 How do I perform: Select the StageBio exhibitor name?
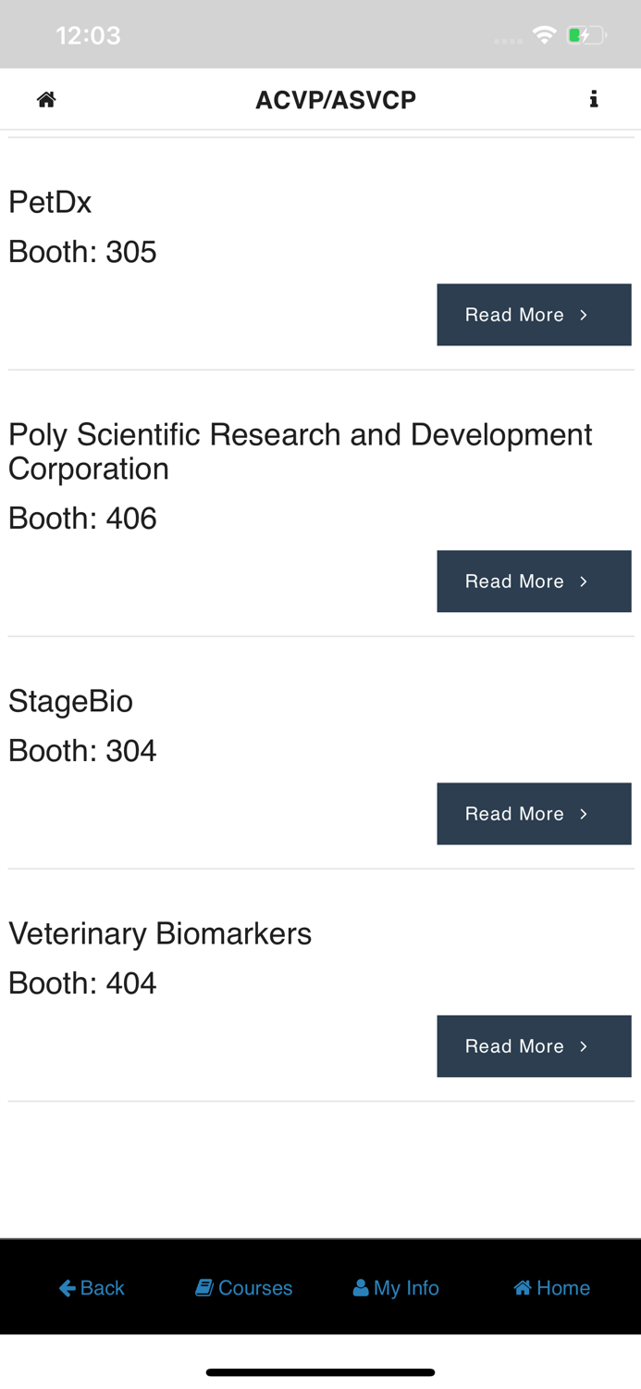pyautogui.click(x=70, y=701)
